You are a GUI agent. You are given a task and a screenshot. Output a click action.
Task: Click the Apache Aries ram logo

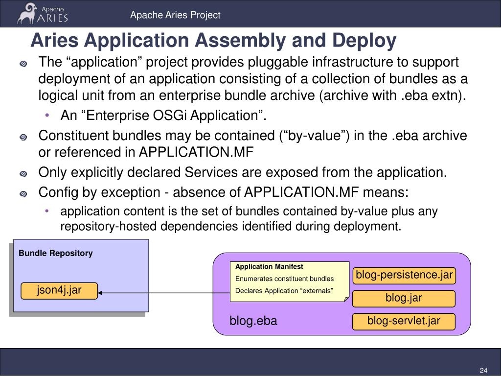[43, 13]
